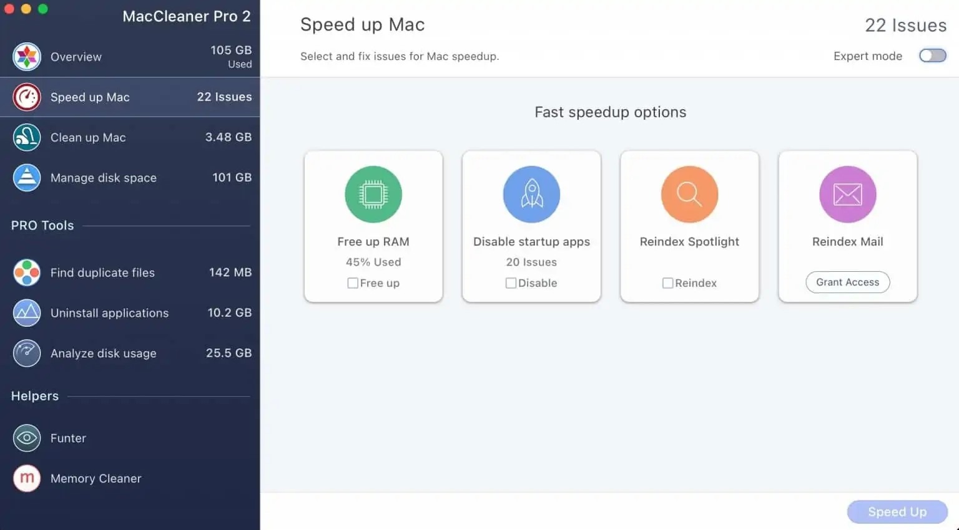959x530 pixels.
Task: Check the Free up checkbox
Action: 353,283
